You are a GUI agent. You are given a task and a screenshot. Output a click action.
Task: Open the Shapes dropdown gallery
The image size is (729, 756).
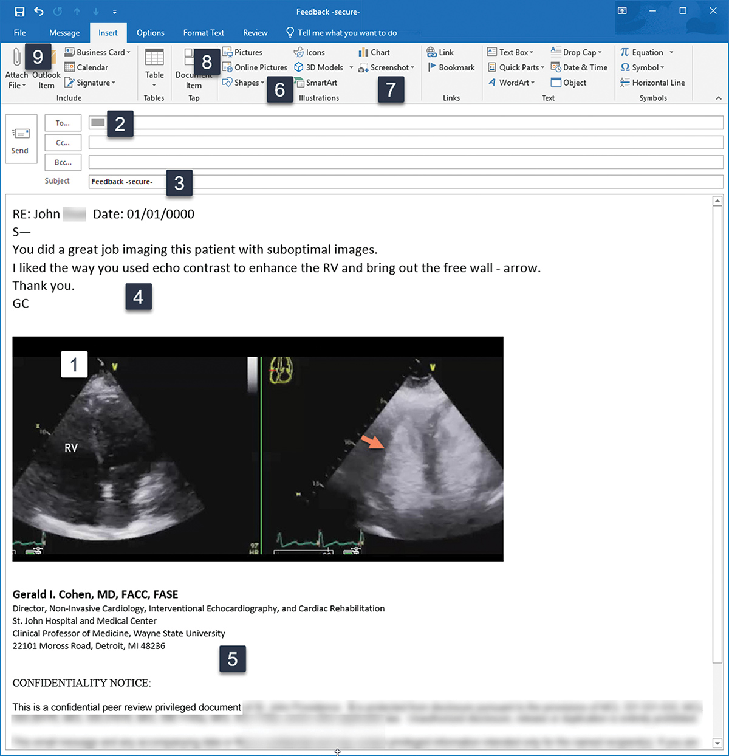(262, 83)
